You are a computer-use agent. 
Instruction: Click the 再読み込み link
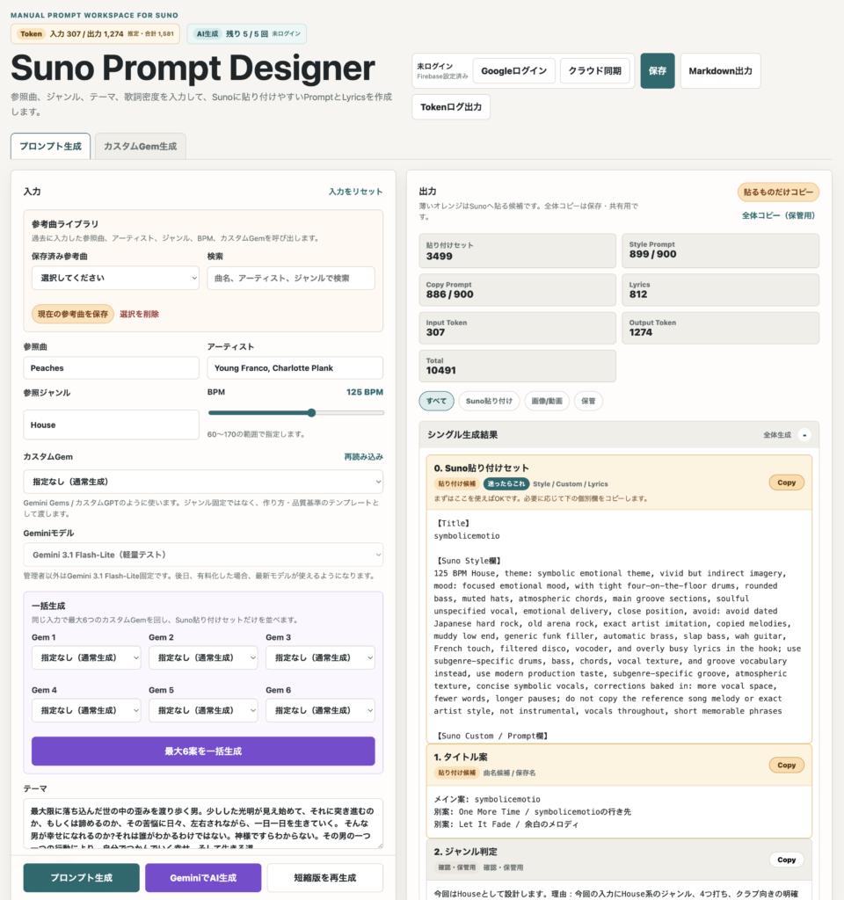coord(363,457)
